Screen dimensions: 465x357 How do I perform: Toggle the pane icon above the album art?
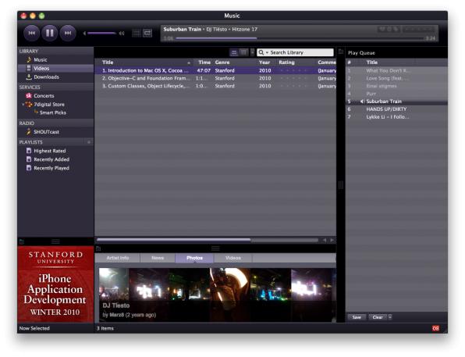21,241
